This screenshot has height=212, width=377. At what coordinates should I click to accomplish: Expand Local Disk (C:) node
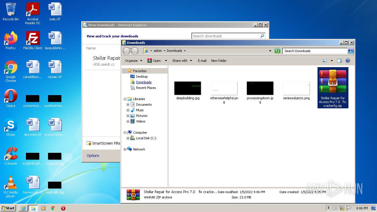(128, 138)
